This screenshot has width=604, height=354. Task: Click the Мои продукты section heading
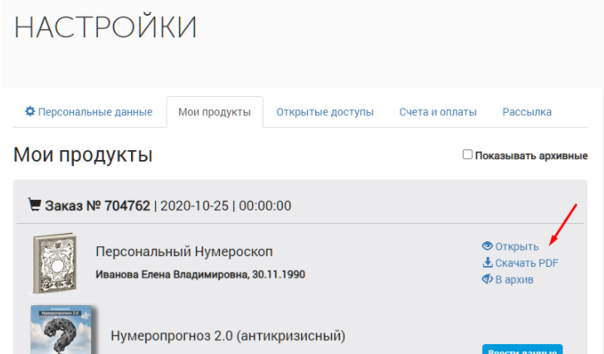pos(83,155)
